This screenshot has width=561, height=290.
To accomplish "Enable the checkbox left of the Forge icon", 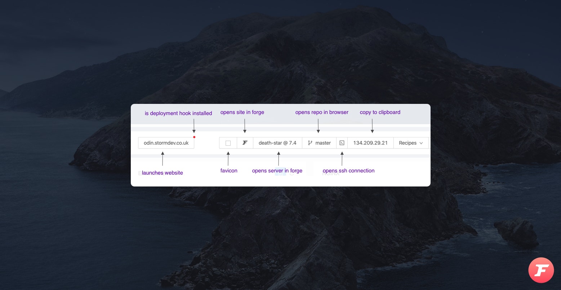I will point(228,143).
